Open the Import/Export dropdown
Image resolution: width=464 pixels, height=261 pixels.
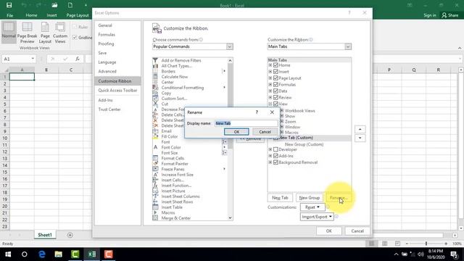point(317,217)
